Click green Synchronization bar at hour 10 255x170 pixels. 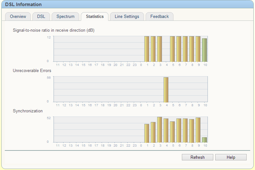coord(204,140)
